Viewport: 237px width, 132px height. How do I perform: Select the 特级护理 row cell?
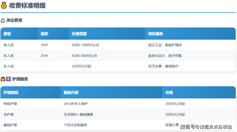10,104
